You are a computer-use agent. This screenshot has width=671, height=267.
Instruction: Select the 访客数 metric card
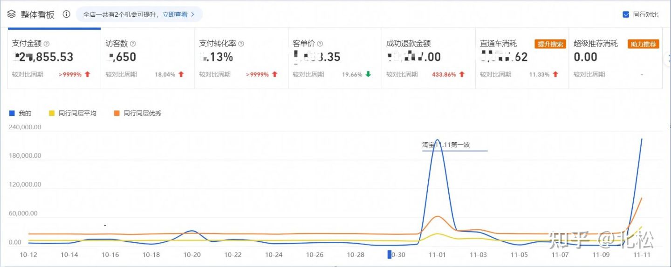[x=148, y=58]
